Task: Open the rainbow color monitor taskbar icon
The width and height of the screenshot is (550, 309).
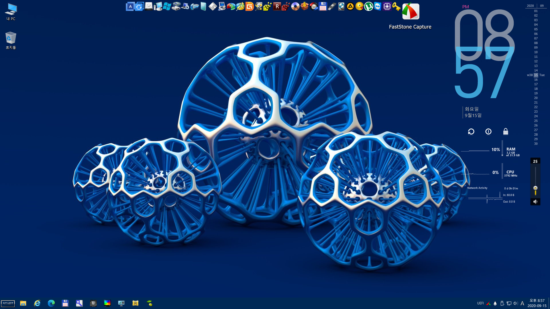Action: point(107,303)
